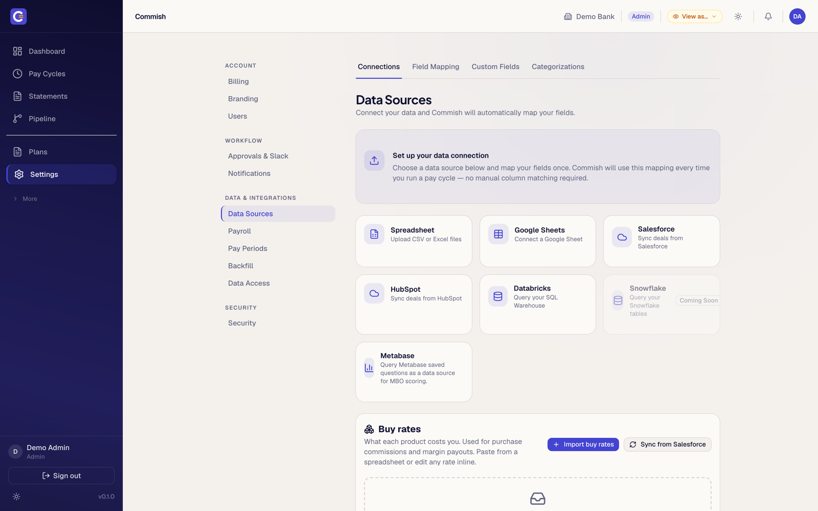The image size is (818, 511).
Task: Click the Commish logo icon in sidebar
Action: point(18,16)
